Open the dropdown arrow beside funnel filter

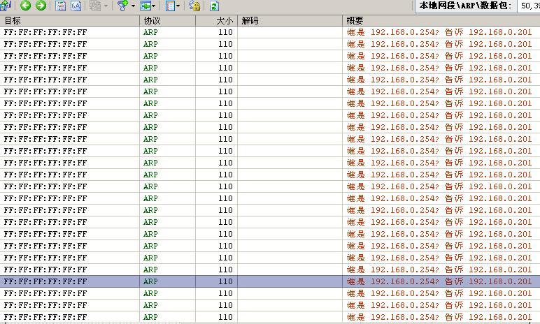(133, 6)
